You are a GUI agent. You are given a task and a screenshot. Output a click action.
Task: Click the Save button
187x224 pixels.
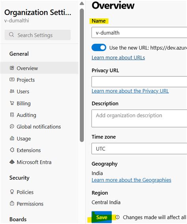point(102,217)
